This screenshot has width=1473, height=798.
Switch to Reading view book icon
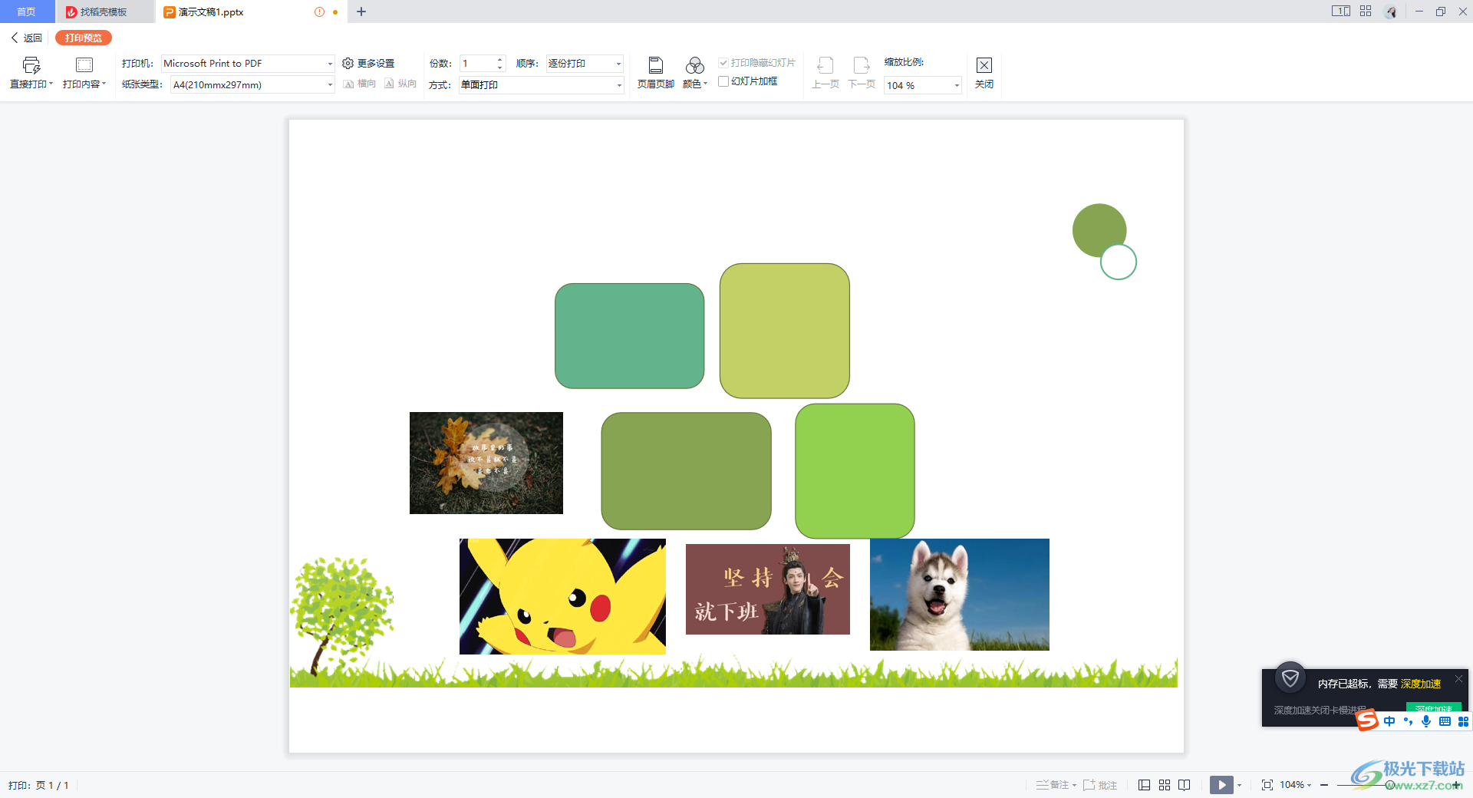(x=1185, y=785)
